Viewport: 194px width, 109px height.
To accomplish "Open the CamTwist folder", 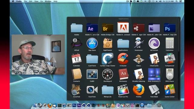I will click(92, 59).
